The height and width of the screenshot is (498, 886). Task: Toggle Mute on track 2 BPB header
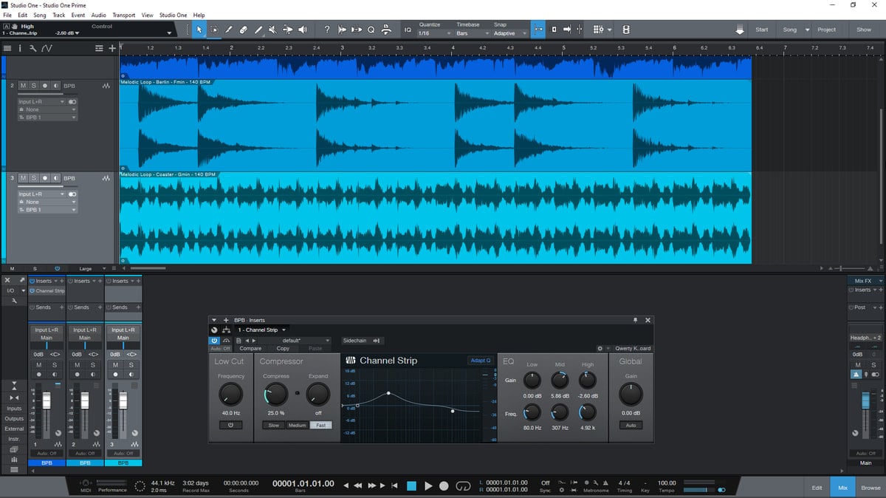point(24,86)
